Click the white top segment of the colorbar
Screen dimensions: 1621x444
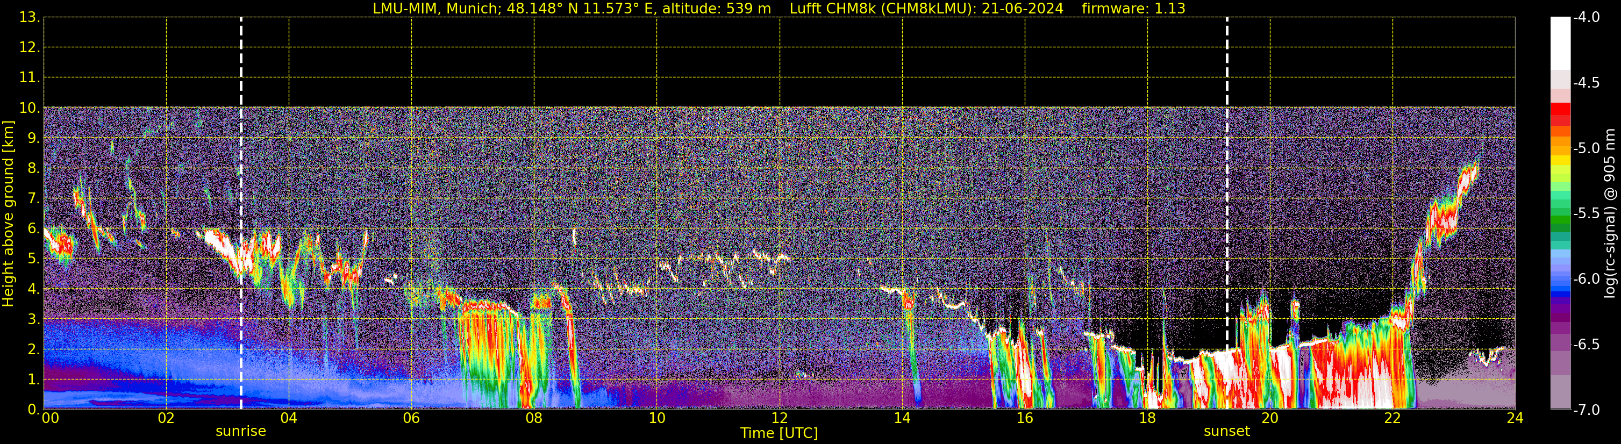(1561, 44)
